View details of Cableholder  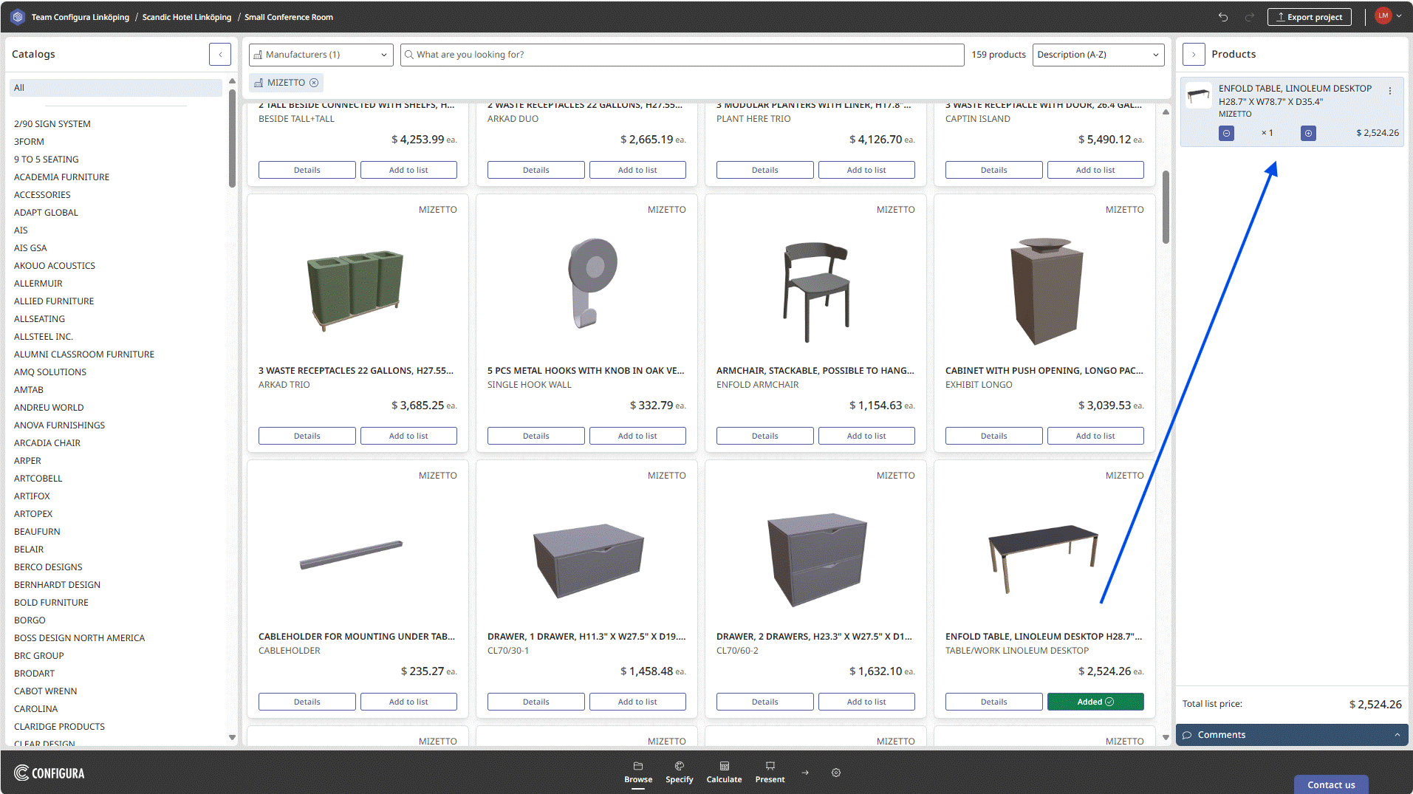[307, 702]
